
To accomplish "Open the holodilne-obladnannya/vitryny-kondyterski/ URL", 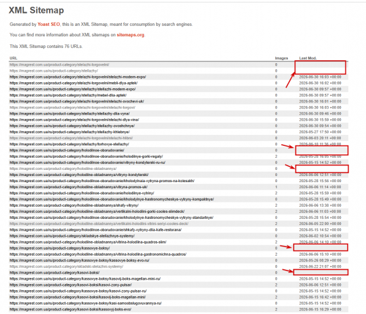I will pos(79,175).
